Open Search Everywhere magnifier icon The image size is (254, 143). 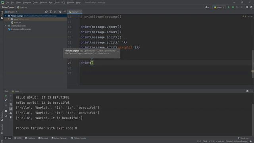point(247,7)
